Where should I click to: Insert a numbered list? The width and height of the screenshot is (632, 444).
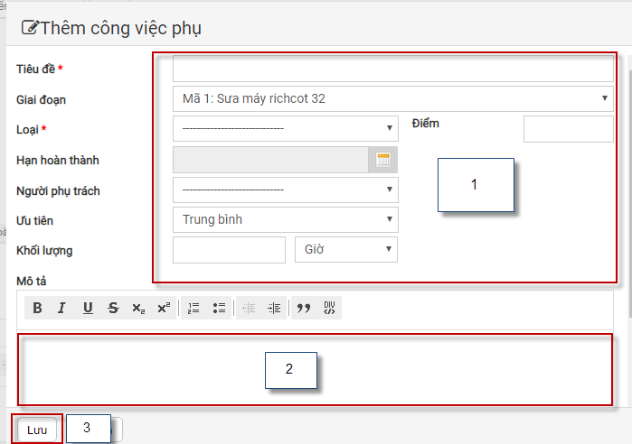193,308
